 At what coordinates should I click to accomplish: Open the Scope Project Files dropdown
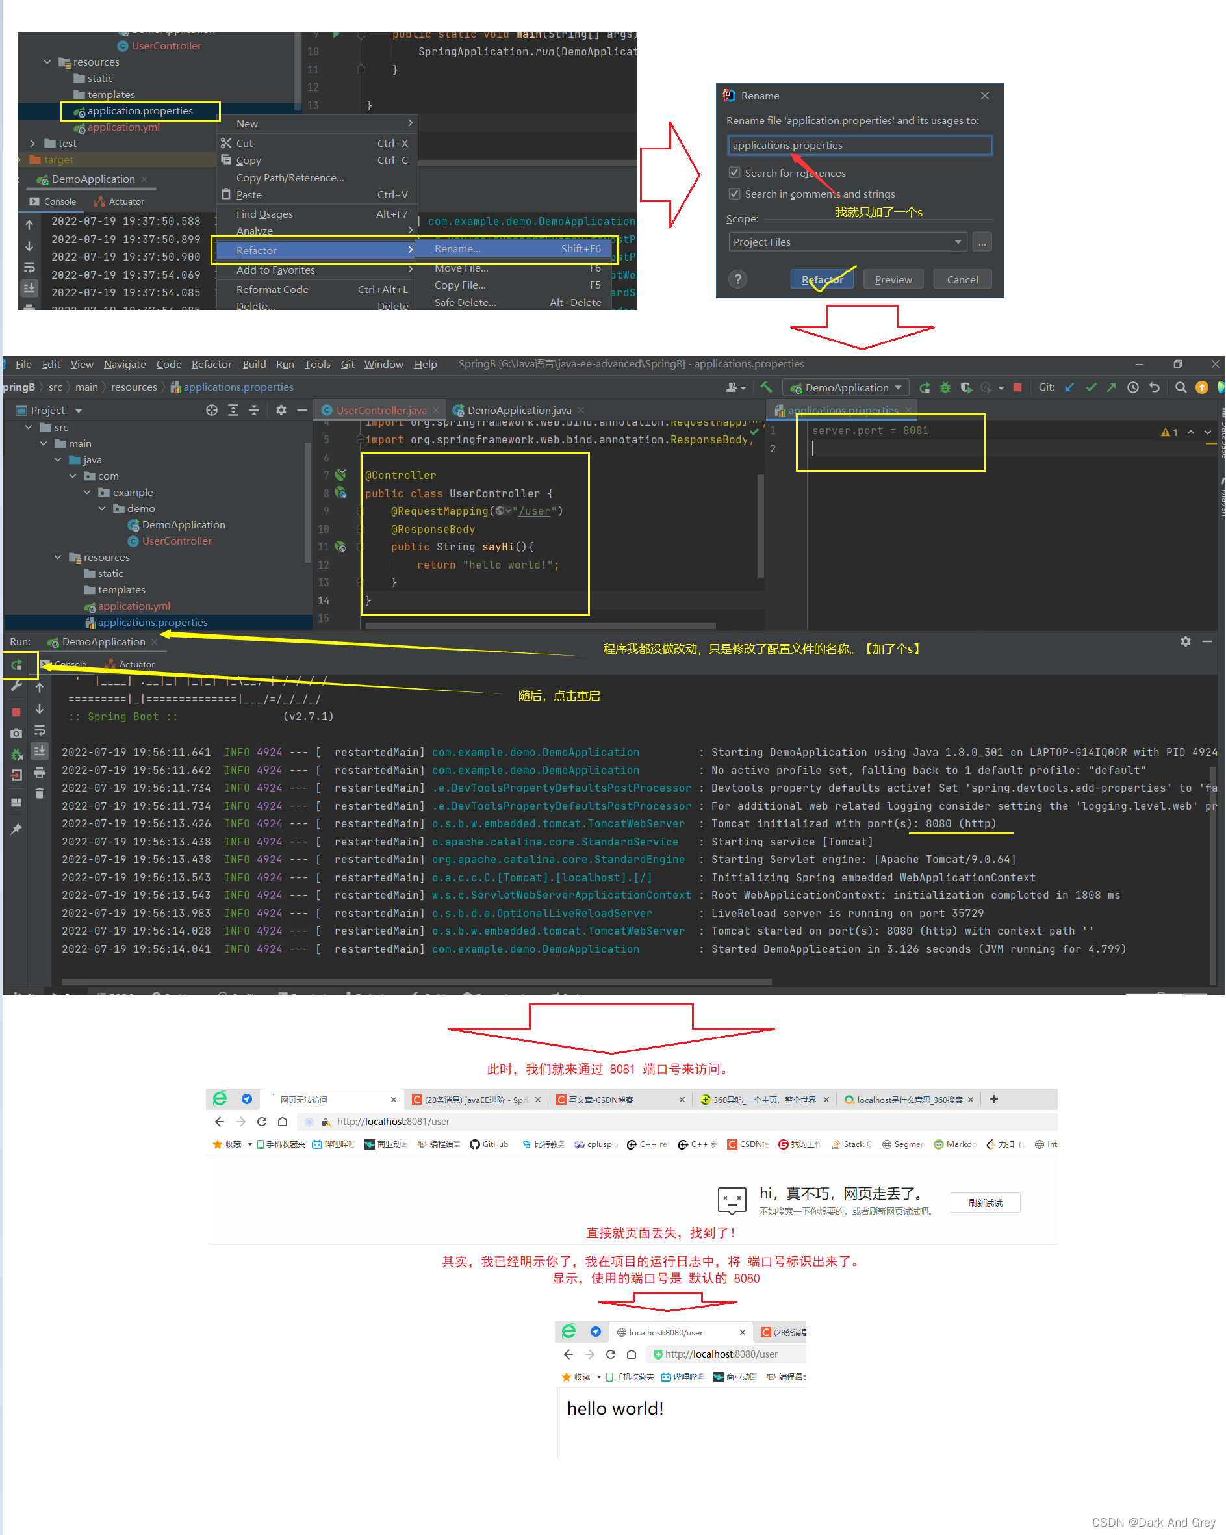pyautogui.click(x=847, y=242)
